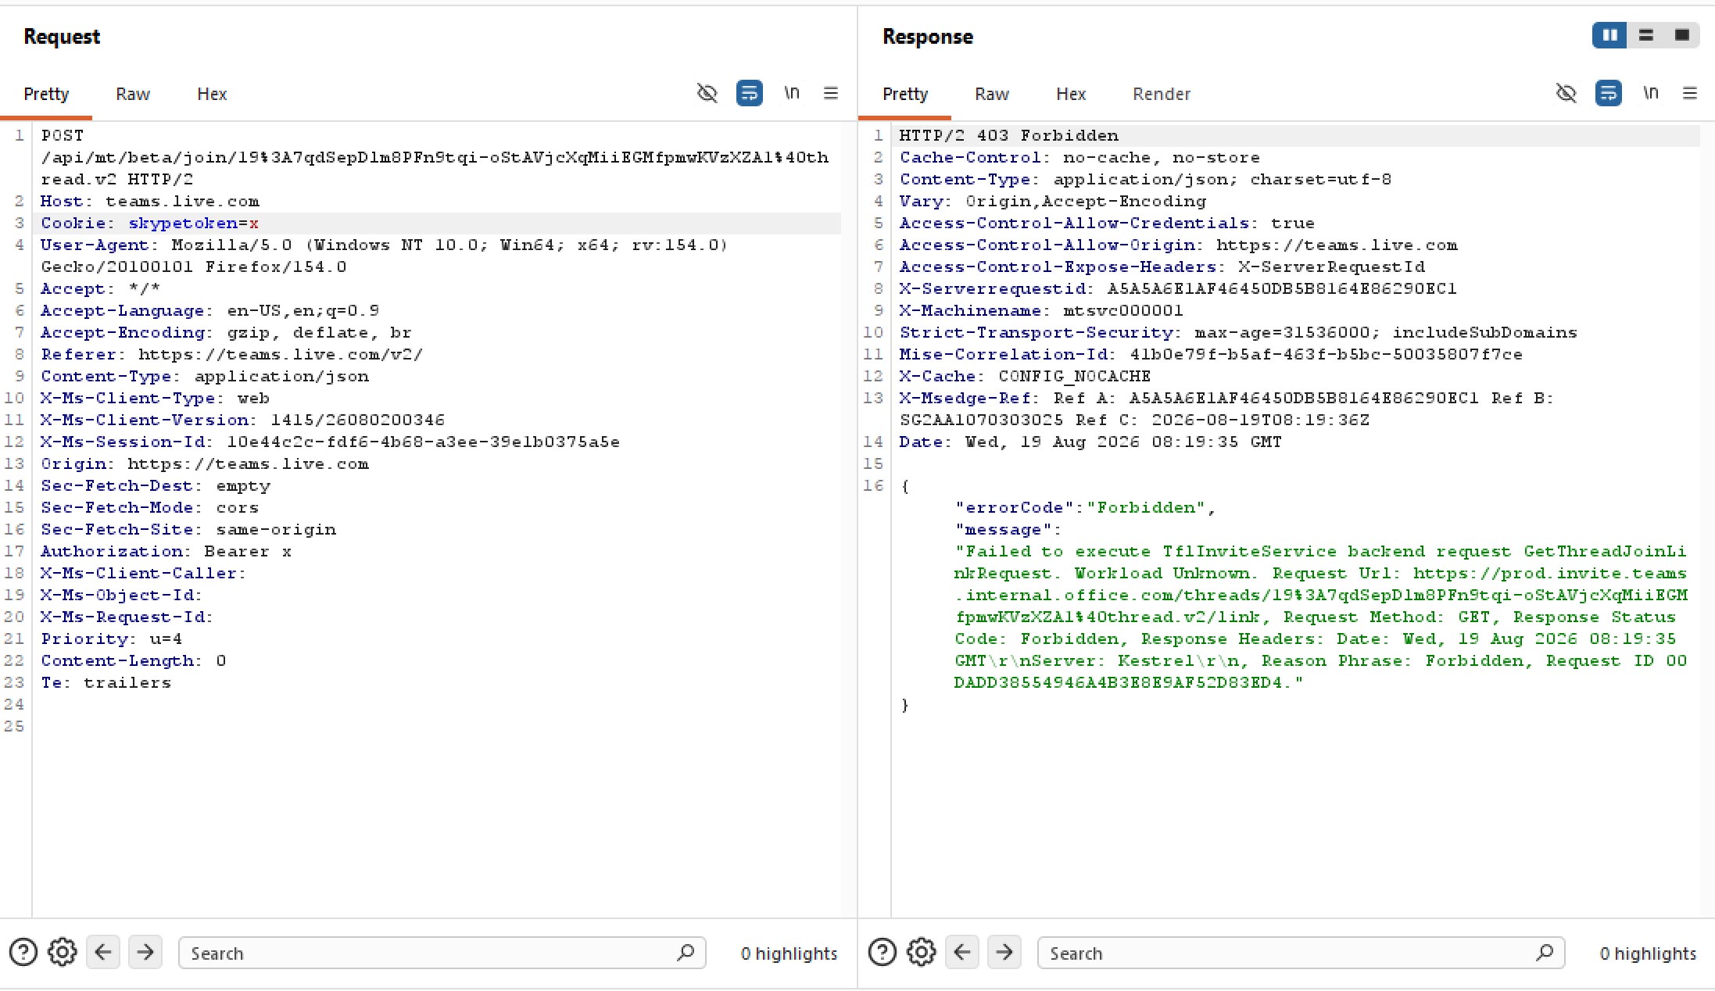The height and width of the screenshot is (991, 1715).
Task: Click 'Sec-Fetch-Mode: cors' request header
Action: 149,508
